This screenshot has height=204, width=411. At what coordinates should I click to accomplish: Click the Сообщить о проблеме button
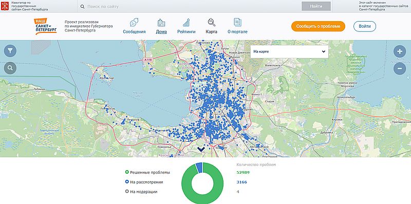(x=318, y=26)
